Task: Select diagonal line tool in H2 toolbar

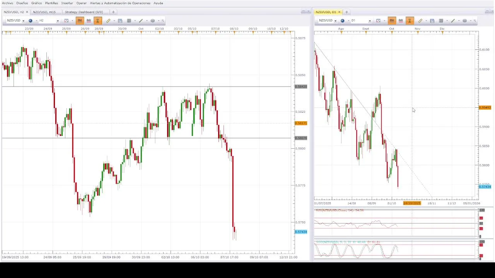Action: coord(141,21)
